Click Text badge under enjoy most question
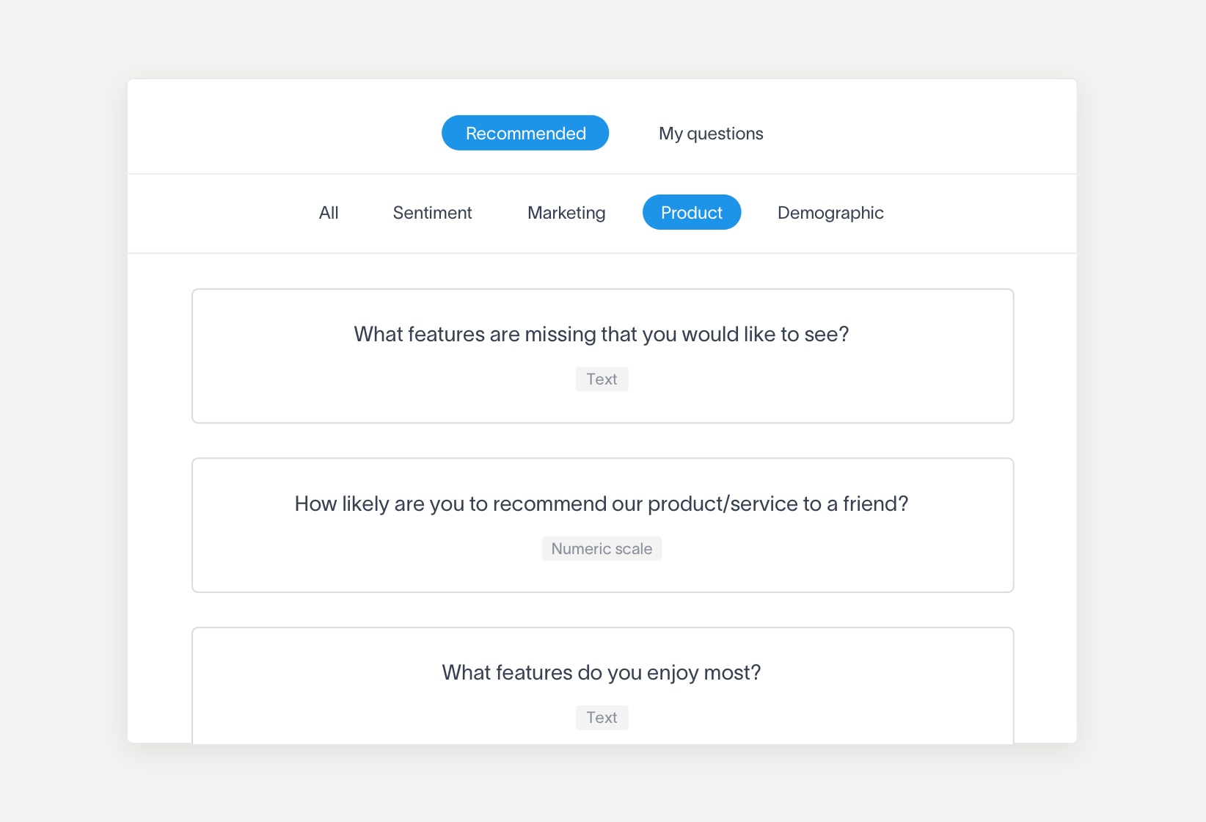Screen dimensions: 1206x822 coord(602,718)
